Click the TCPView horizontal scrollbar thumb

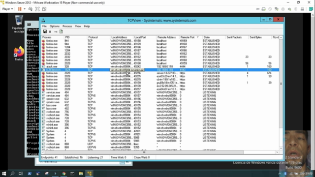(x=144, y=152)
